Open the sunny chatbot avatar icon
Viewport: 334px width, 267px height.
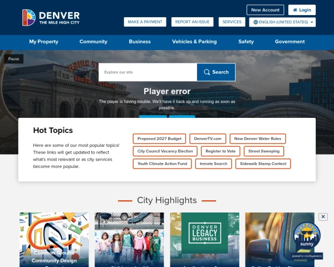307,235
